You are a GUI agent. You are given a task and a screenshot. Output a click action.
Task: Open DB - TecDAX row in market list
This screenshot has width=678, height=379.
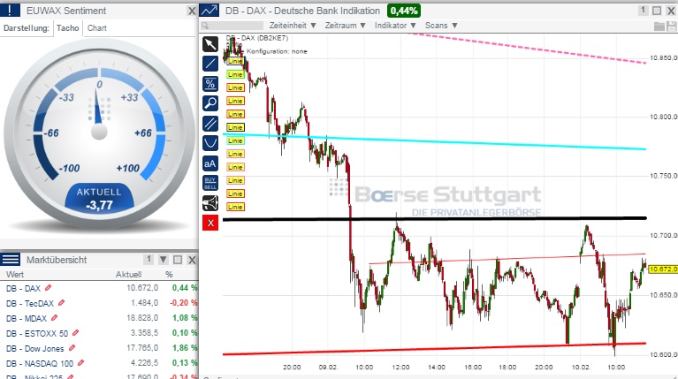click(99, 303)
